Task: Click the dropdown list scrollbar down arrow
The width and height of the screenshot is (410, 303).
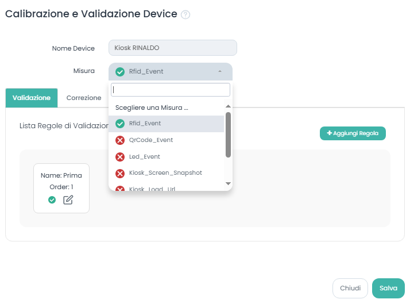Action: 228,183
